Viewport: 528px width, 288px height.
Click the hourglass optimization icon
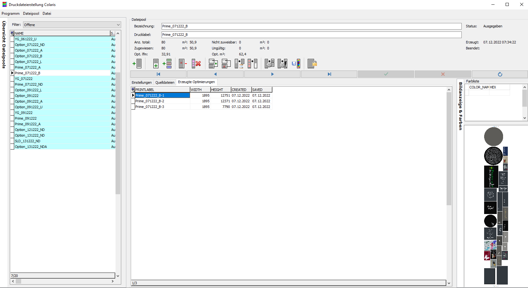(240, 64)
